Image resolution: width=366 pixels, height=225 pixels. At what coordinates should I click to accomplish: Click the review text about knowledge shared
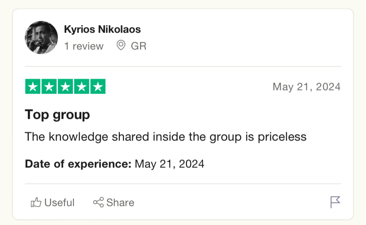click(x=165, y=137)
